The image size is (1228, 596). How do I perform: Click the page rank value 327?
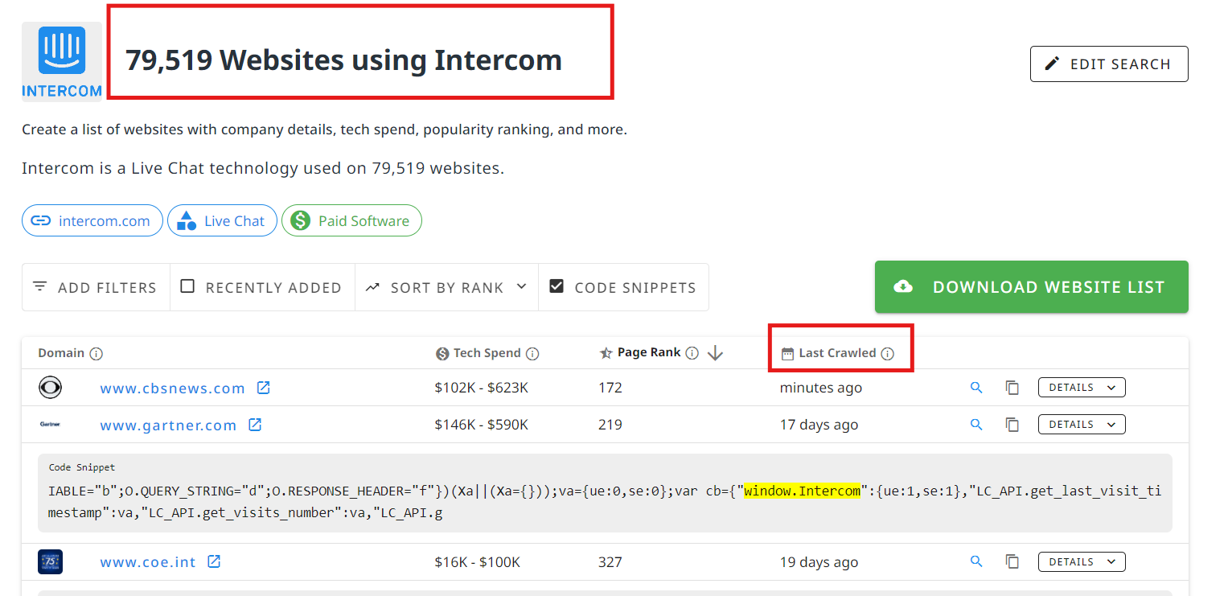[610, 562]
